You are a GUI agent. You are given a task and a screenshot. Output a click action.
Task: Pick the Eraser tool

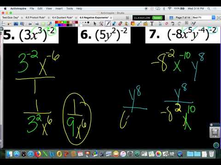pyautogui.click(x=120, y=24)
